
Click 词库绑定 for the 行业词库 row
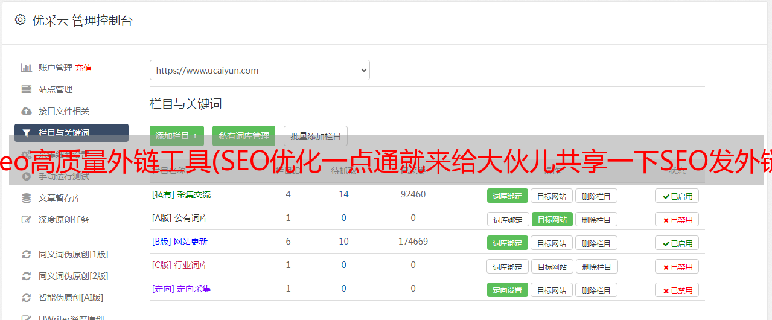(x=508, y=266)
